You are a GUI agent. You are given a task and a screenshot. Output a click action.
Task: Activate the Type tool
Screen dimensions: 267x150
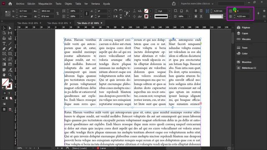(4, 43)
